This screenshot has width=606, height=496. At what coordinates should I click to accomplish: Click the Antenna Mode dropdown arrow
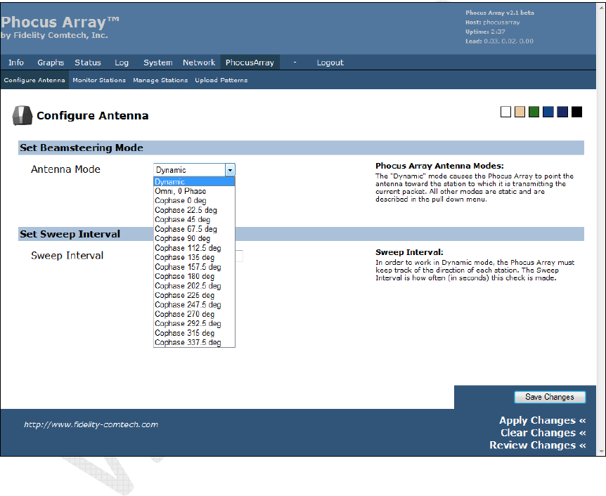tap(230, 170)
